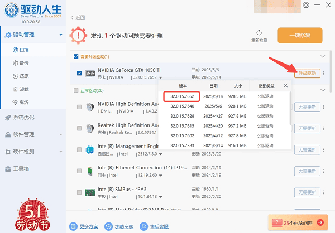Click the Realtek audio speaker icon
Image resolution: width=335 pixels, height=233 pixels.
pyautogui.click(x=90, y=128)
